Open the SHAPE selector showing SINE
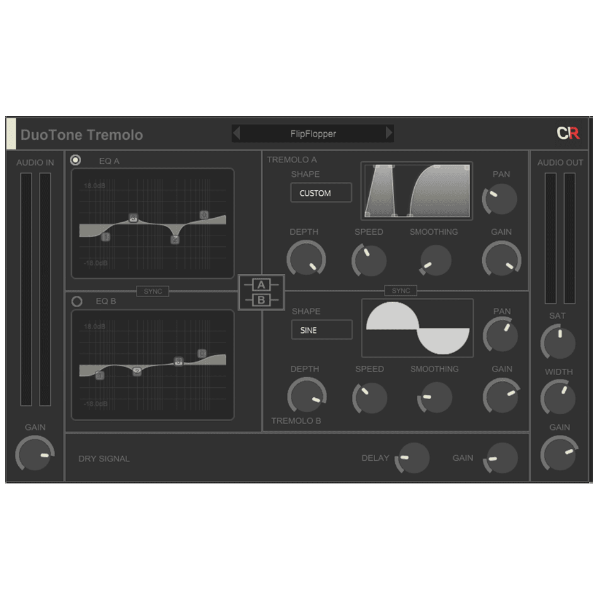This screenshot has height=598, width=598. pyautogui.click(x=322, y=330)
